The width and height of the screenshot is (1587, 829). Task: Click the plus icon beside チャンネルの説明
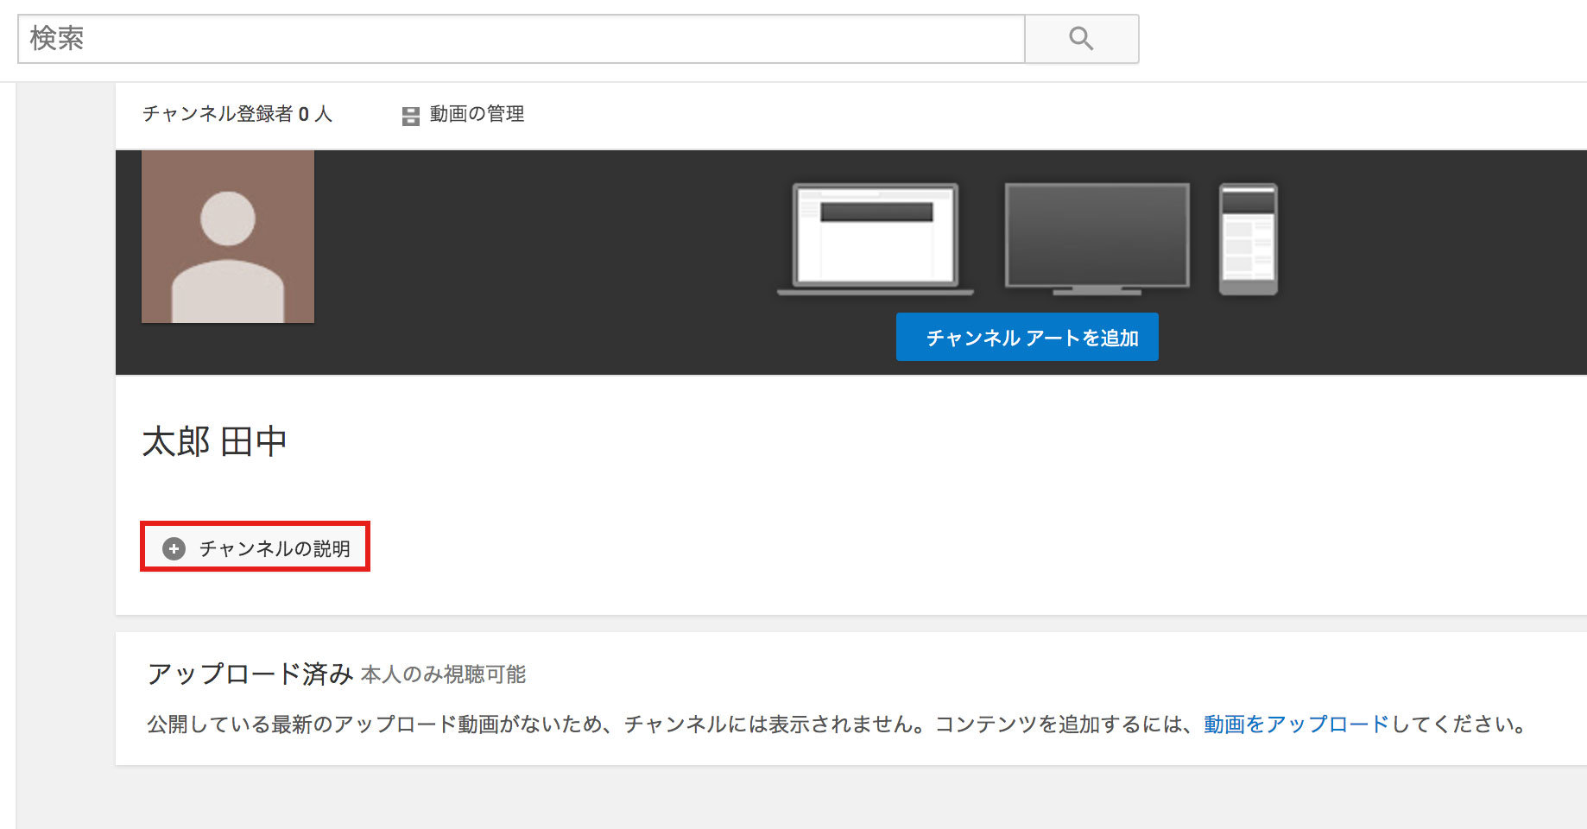point(174,548)
